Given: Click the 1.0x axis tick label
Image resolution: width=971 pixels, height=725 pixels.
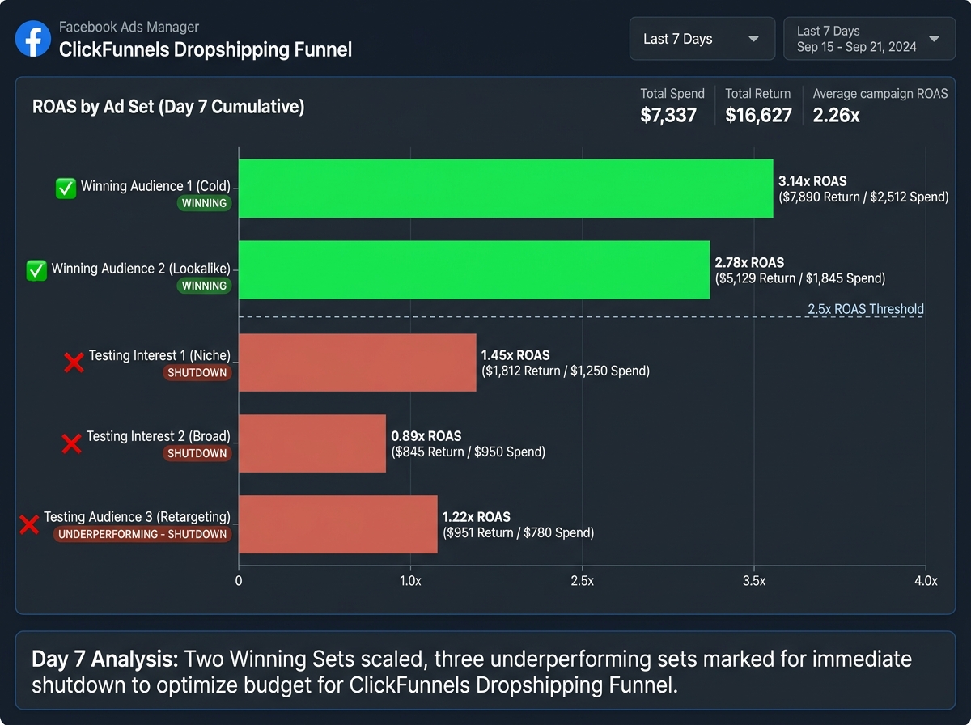Looking at the screenshot, I should [410, 581].
